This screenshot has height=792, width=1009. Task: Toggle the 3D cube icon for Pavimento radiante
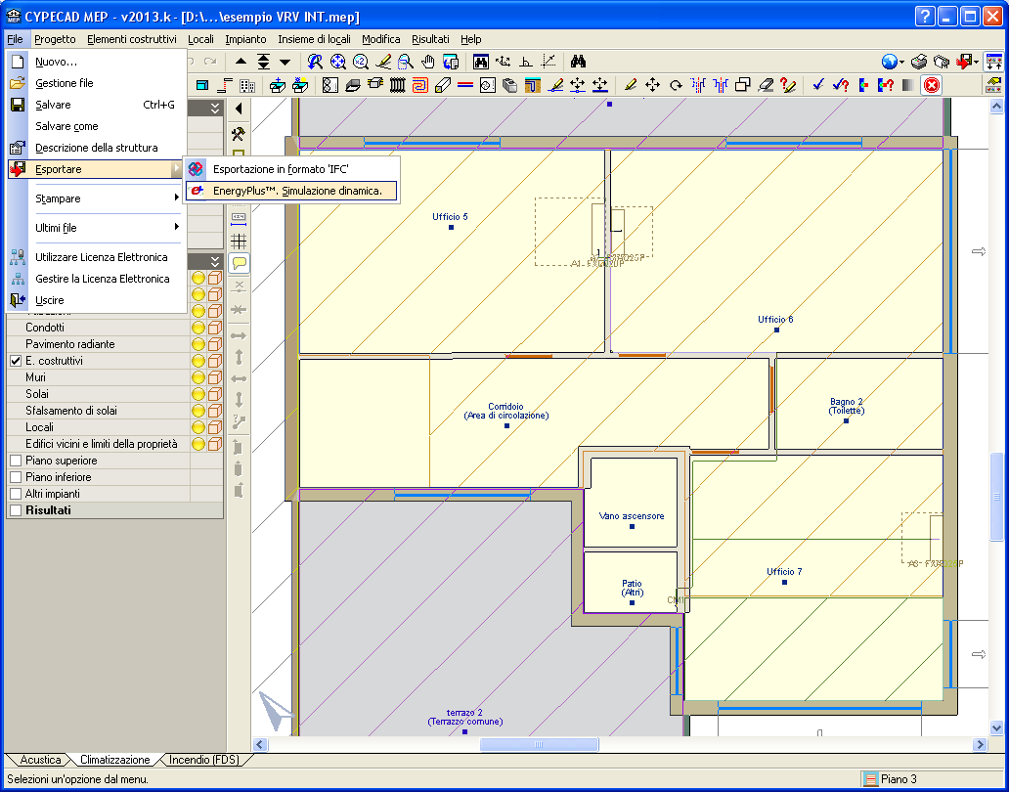(215, 344)
